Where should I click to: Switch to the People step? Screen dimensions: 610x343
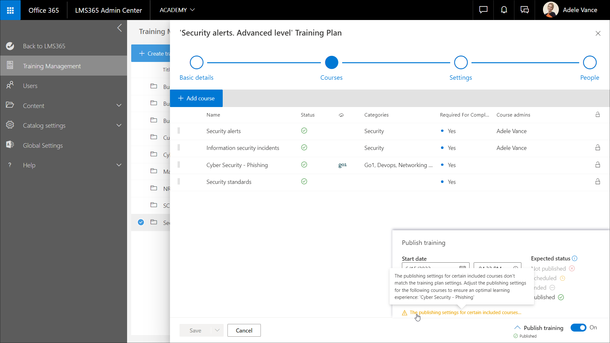pos(590,63)
